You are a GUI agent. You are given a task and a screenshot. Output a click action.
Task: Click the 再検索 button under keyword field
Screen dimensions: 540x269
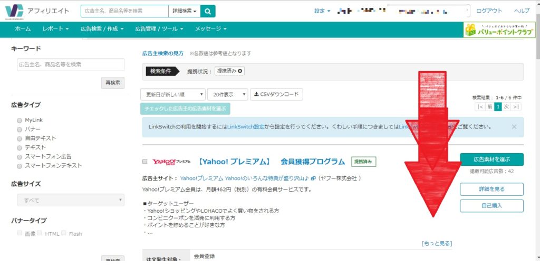click(x=113, y=83)
